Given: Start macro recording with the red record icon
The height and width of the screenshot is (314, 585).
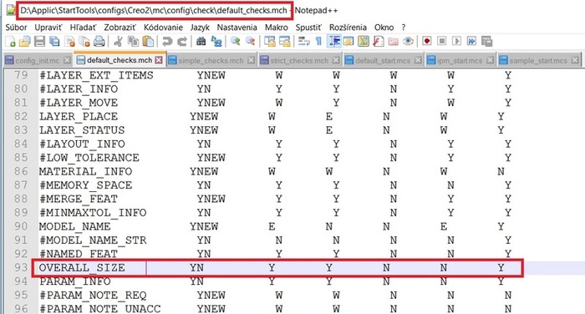Looking at the screenshot, I should point(427,41).
